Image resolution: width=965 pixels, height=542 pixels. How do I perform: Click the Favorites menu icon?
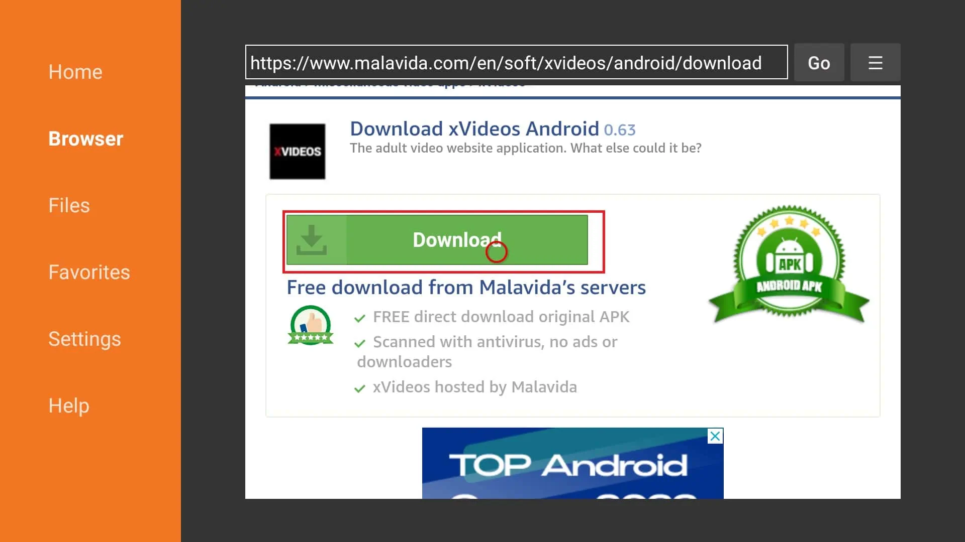click(89, 272)
